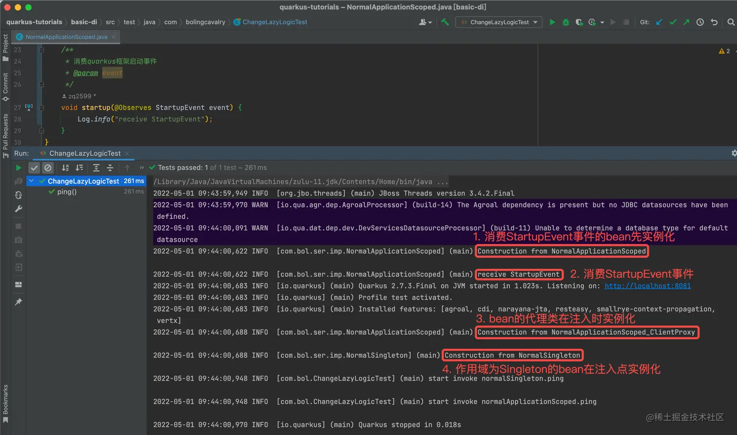The width and height of the screenshot is (737, 435).
Task: Fold the Javadoc comment at line 23
Action: (x=41, y=50)
